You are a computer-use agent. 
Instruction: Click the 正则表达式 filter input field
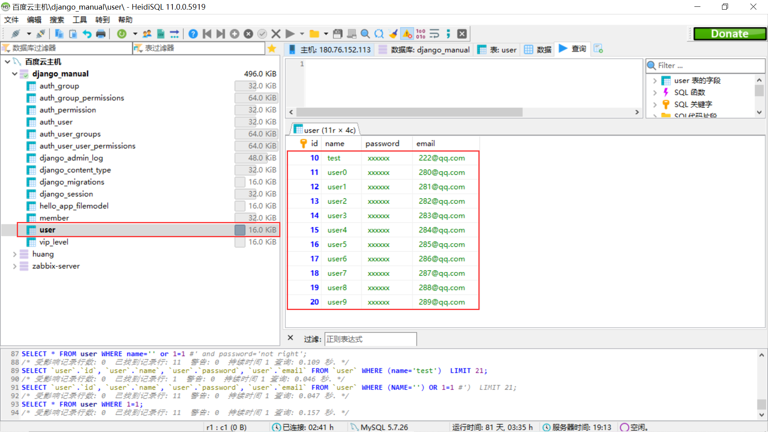370,339
